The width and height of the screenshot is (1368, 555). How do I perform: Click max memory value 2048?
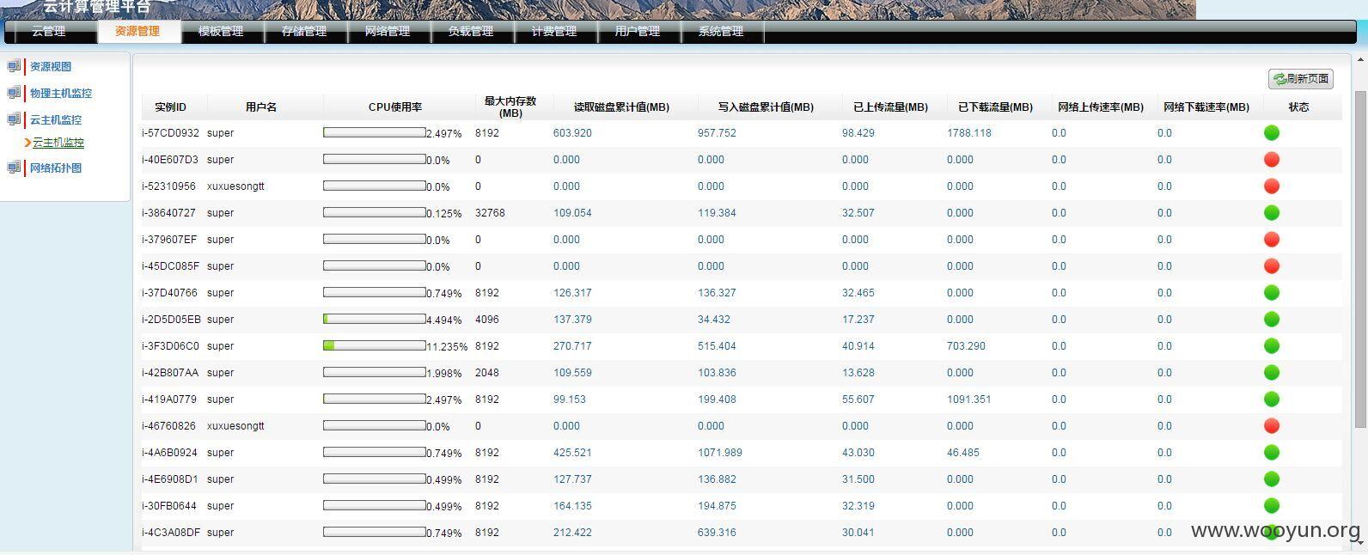(x=487, y=373)
